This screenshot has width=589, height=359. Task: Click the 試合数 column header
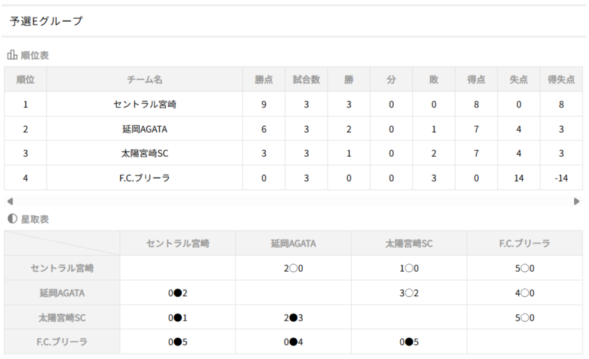click(306, 80)
